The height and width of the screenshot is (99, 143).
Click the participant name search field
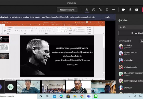coord(131,27)
